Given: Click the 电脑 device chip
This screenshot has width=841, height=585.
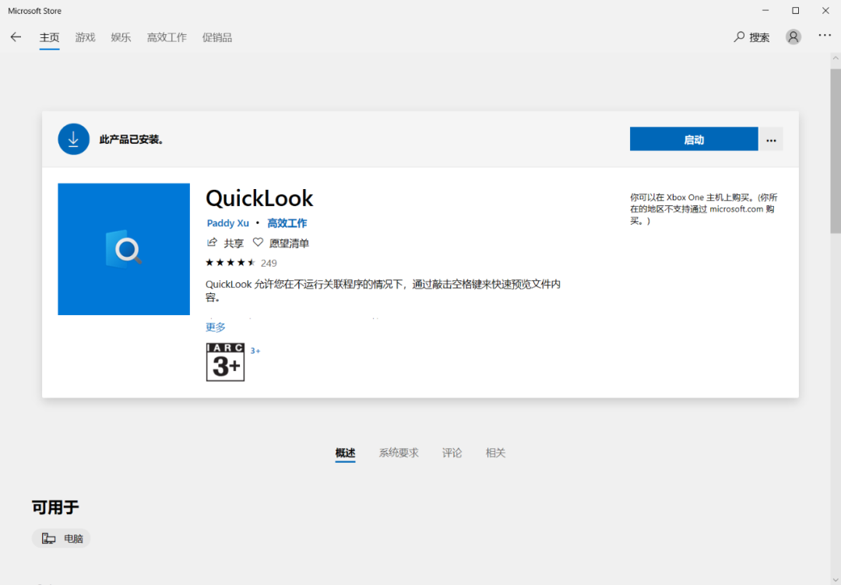Looking at the screenshot, I should [62, 538].
